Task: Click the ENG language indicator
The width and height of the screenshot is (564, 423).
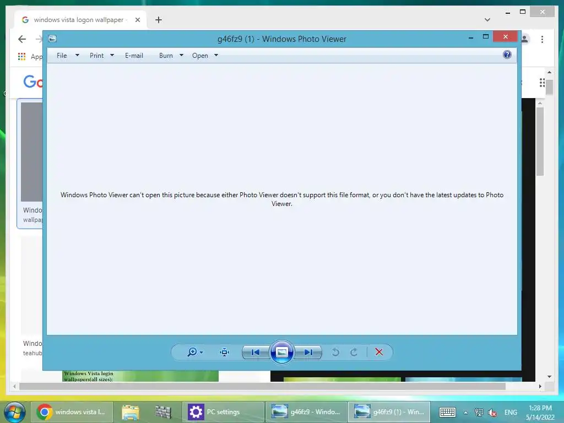Action: point(511,412)
